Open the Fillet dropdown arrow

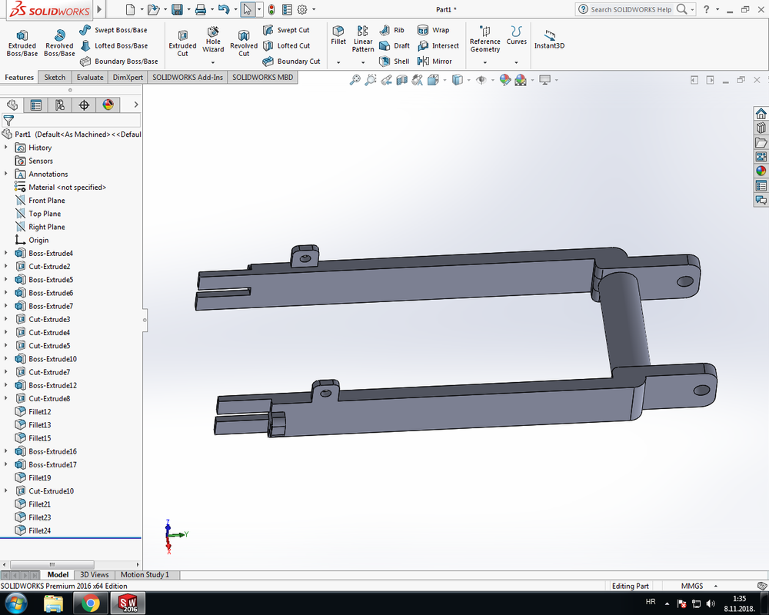click(338, 62)
